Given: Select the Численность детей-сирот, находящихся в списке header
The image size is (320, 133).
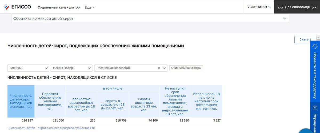Looking at the screenshot, I should click(x=21, y=101).
